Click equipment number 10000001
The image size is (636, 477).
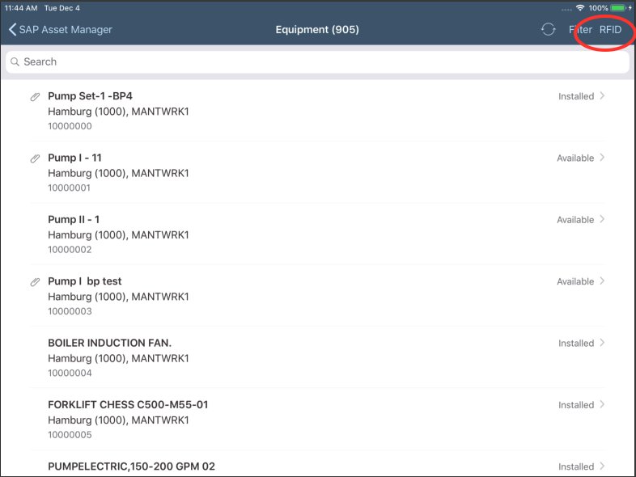tap(70, 188)
